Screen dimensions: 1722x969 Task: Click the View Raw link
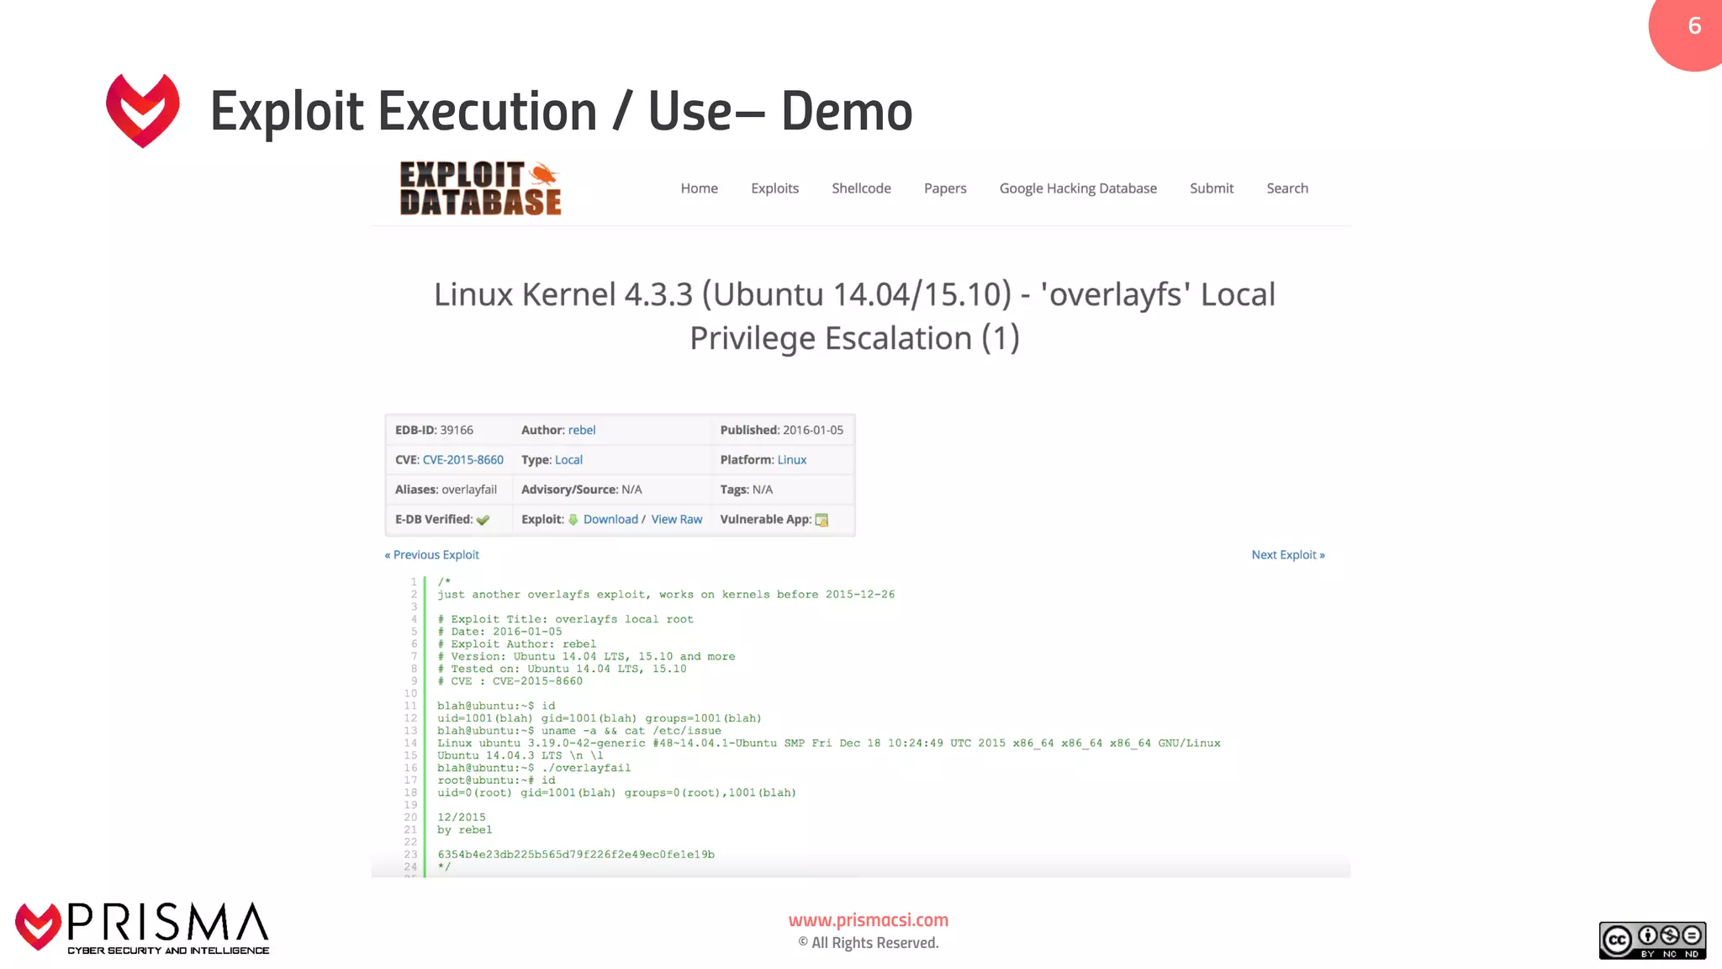click(x=677, y=520)
